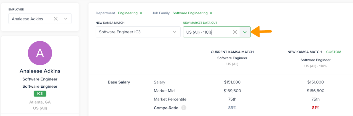Click the US (All) - 110% text field
This screenshot has height=116, width=353.
(207, 32)
